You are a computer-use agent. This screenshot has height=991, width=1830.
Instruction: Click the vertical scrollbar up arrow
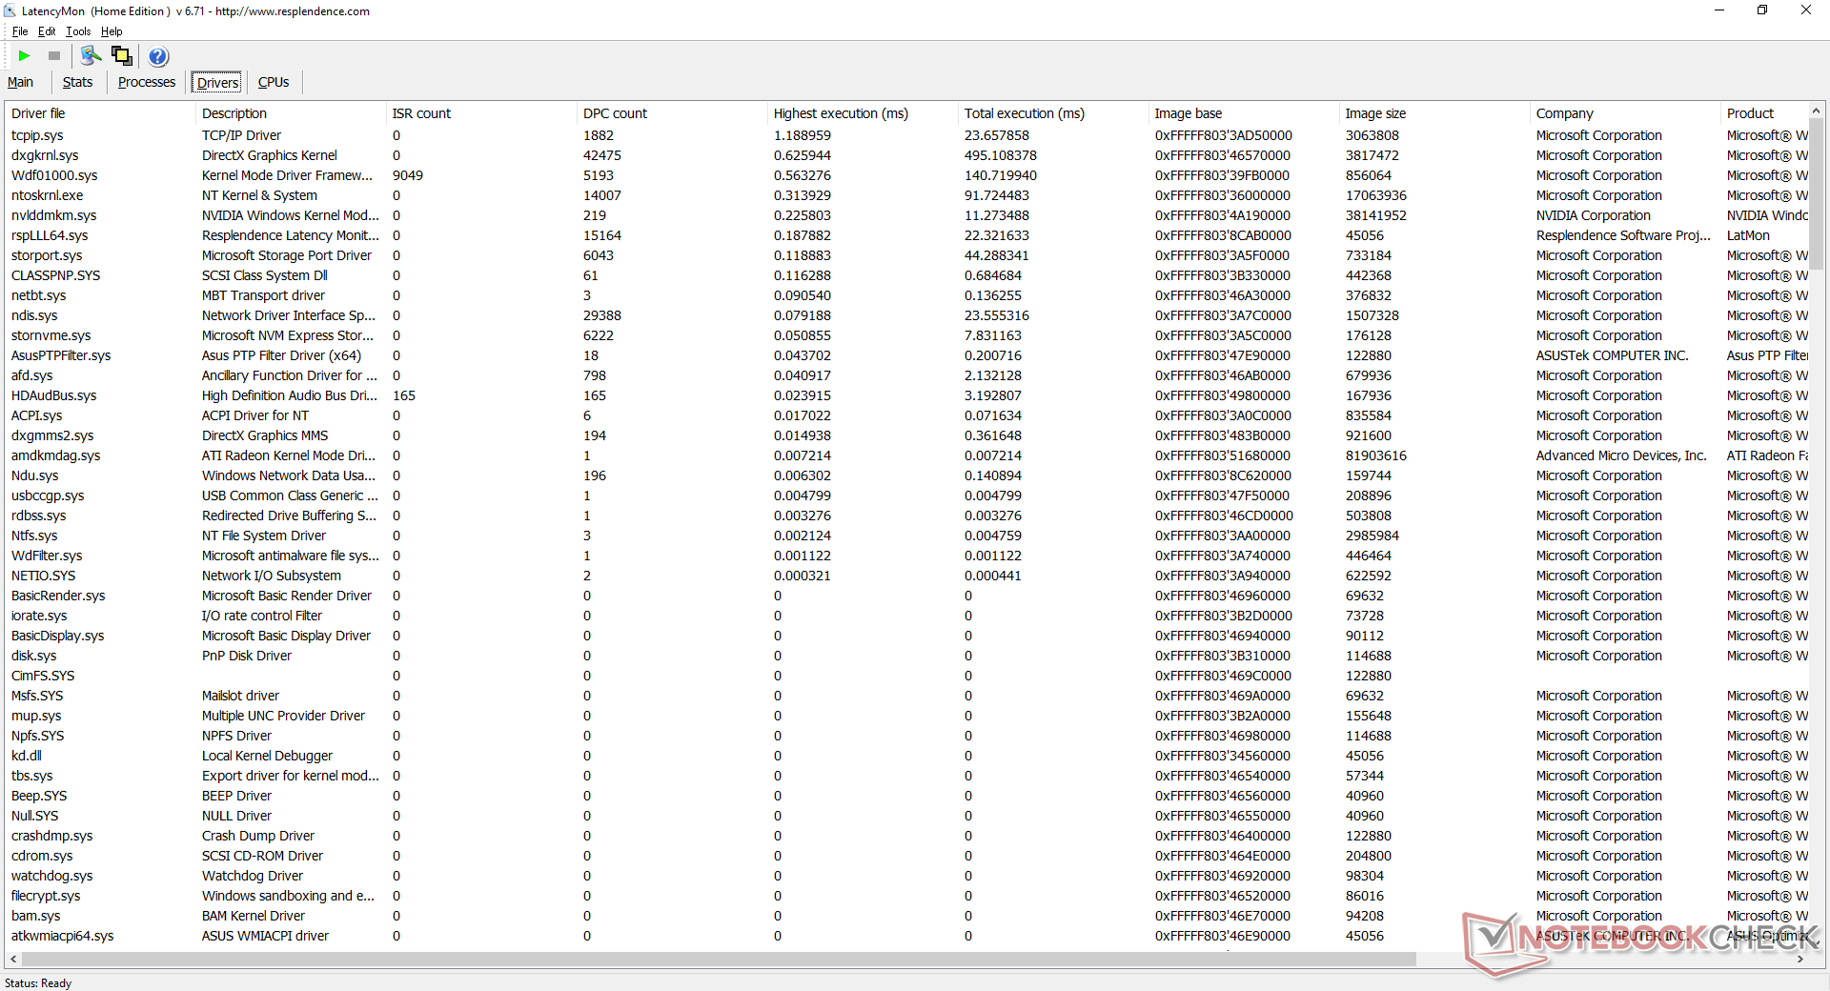coord(1817,111)
